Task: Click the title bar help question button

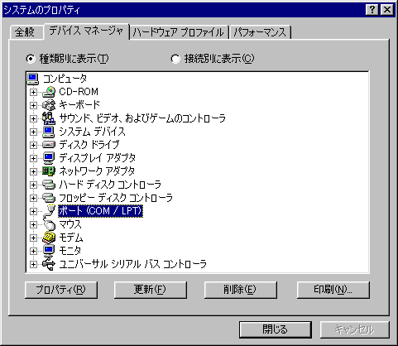Action: click(372, 10)
